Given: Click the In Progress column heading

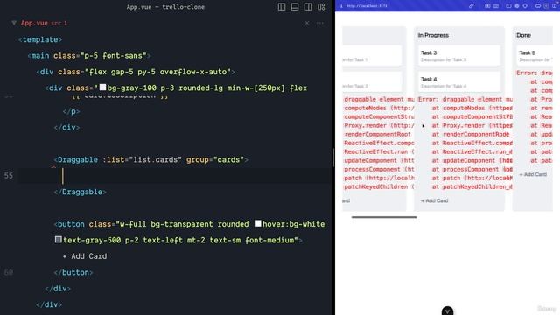Looking at the screenshot, I should pyautogui.click(x=433, y=35).
